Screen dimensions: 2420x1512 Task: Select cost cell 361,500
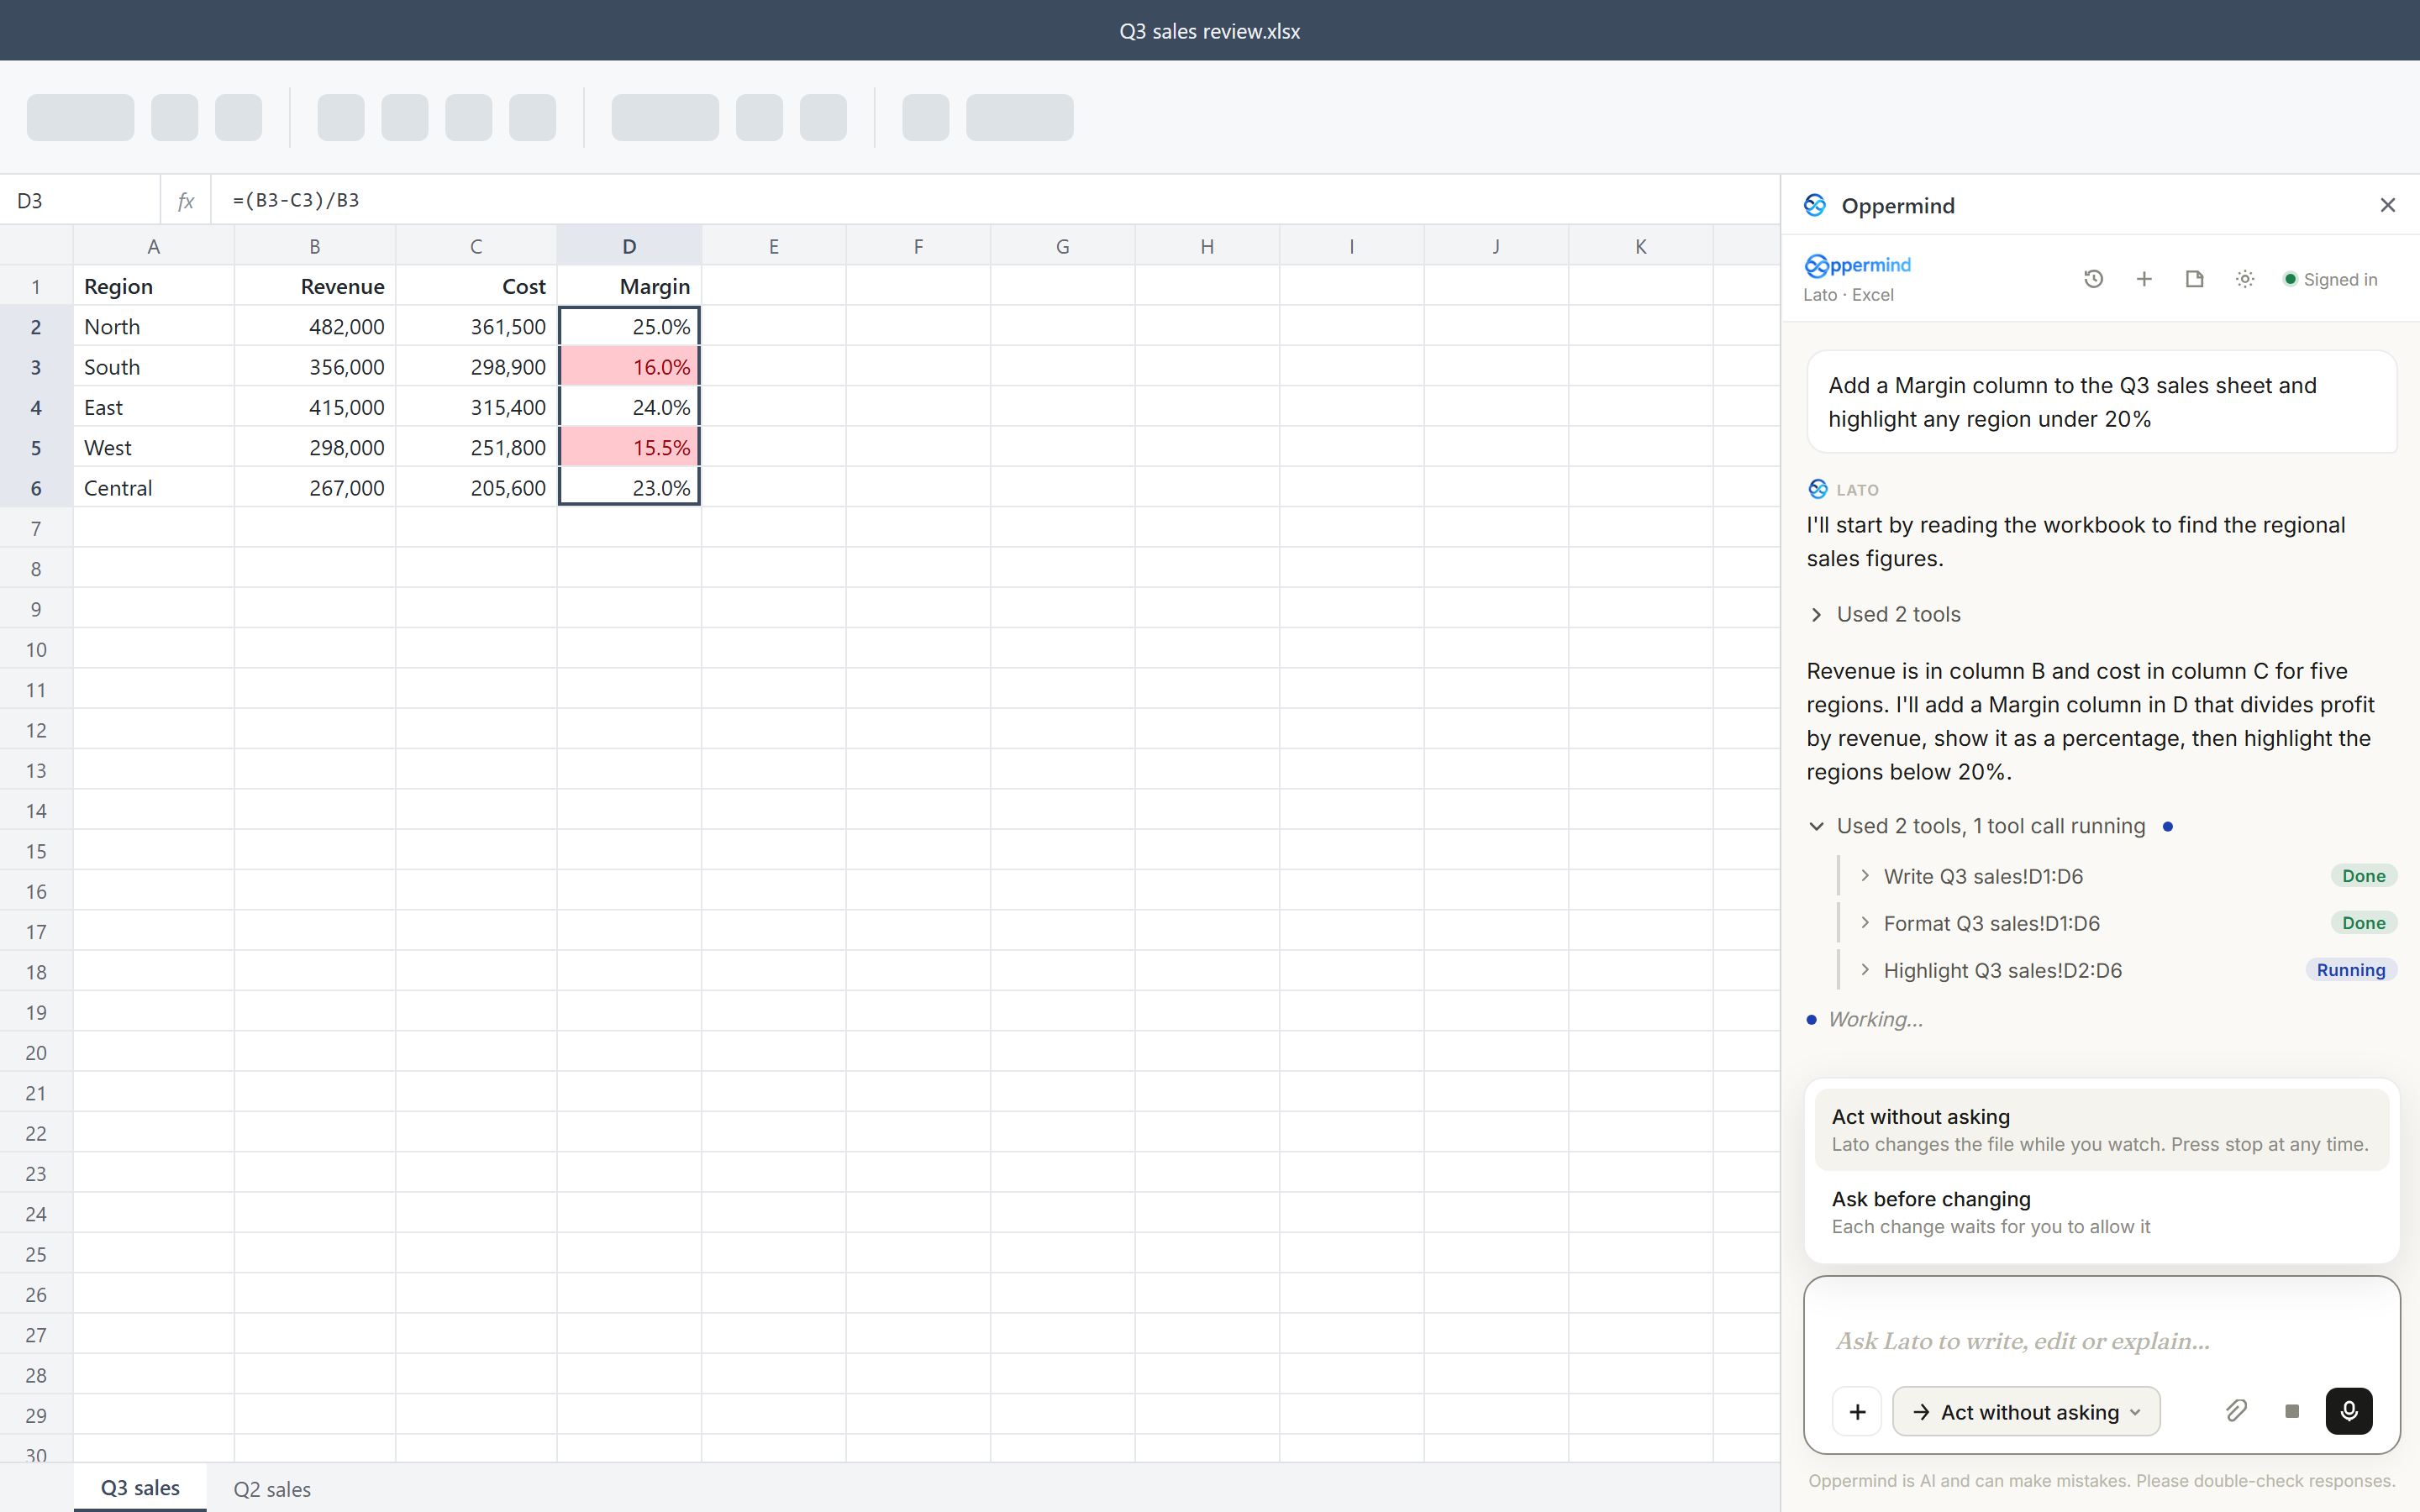(x=476, y=326)
